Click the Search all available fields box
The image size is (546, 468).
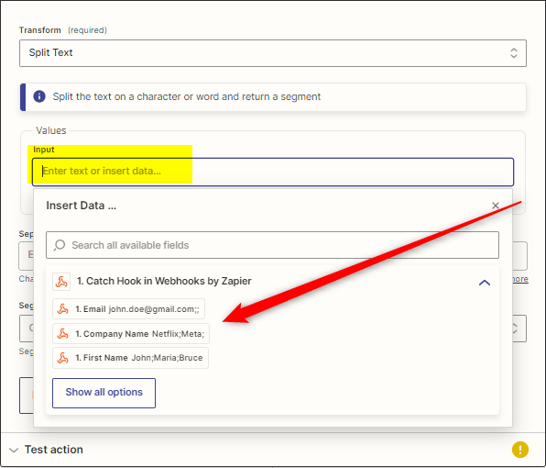click(x=272, y=245)
